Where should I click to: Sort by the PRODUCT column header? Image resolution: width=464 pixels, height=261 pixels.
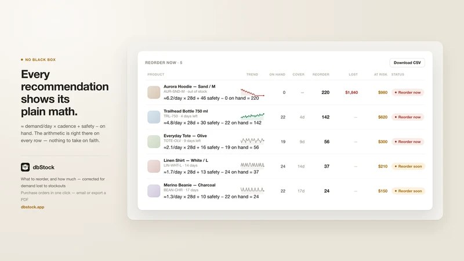point(155,75)
